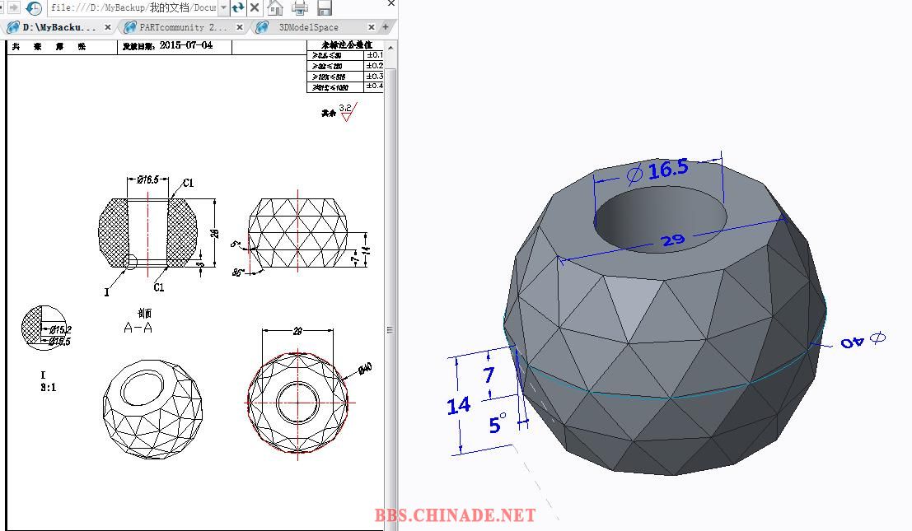Stop loading with the X icon
Image resolution: width=912 pixels, height=531 pixels.
coord(255,8)
